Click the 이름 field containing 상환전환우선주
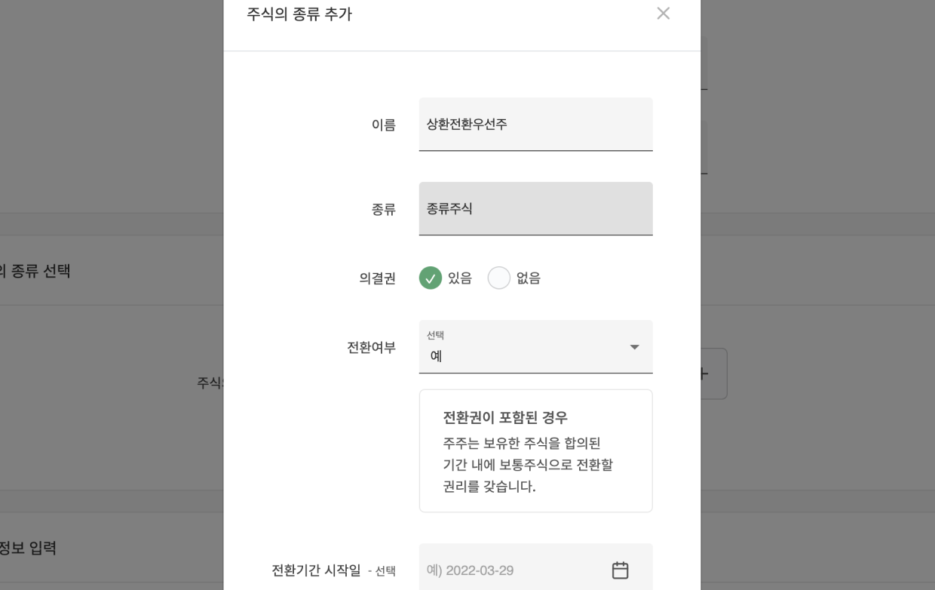Screen dimensions: 935x590 pos(535,124)
